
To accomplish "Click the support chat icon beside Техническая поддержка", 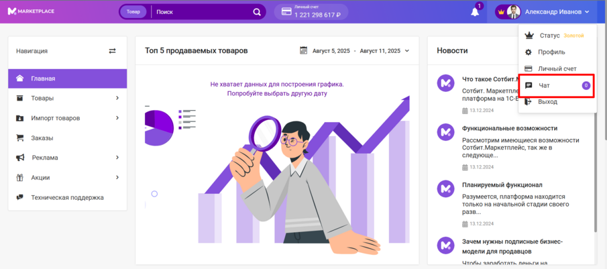I will pyautogui.click(x=19, y=197).
